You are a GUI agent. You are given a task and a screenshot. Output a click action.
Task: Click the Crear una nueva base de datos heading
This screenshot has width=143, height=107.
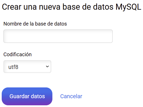71,7
